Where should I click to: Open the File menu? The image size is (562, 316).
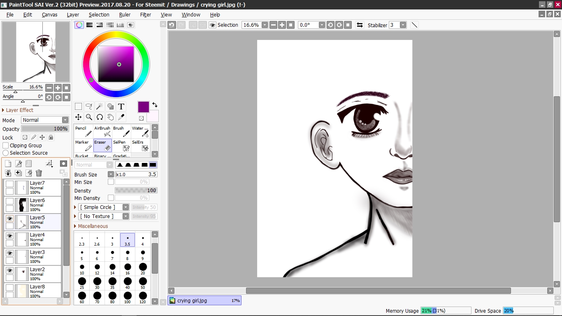pyautogui.click(x=10, y=14)
